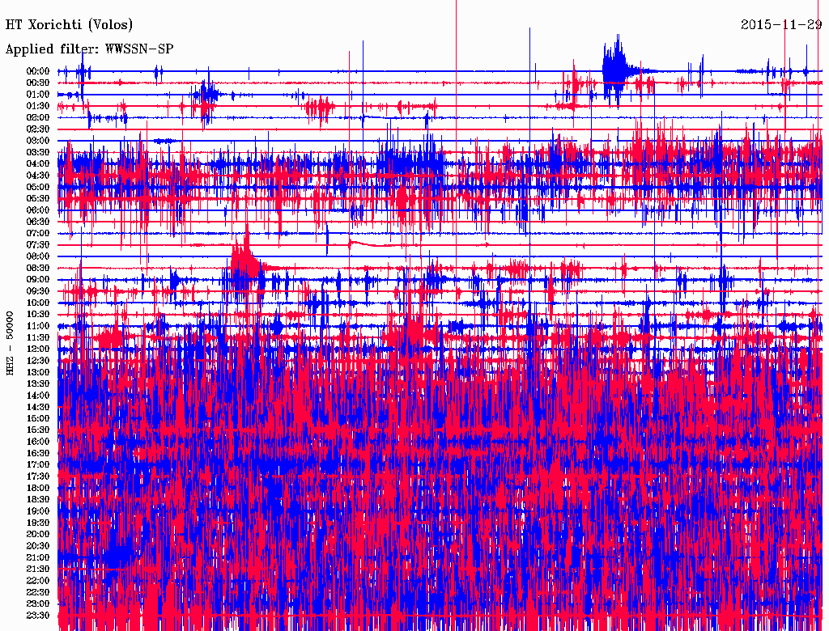Select the 02:30 time label
Image resolution: width=829 pixels, height=631 pixels.
point(38,129)
